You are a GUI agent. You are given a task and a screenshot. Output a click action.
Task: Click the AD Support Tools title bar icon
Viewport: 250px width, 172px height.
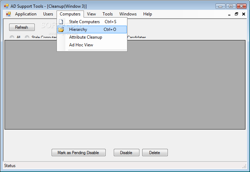pos(6,6)
